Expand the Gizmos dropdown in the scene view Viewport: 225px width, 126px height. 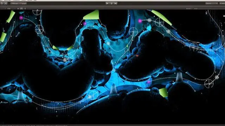pyautogui.click(x=189, y=8)
